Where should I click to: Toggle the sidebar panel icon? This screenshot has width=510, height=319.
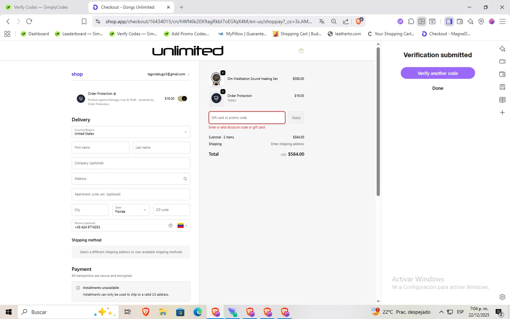(449, 21)
